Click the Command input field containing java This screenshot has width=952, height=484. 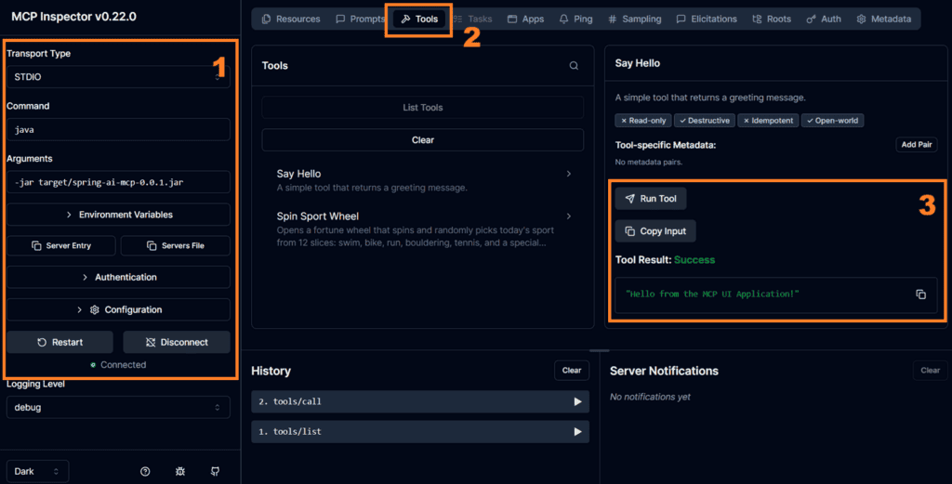(118, 130)
